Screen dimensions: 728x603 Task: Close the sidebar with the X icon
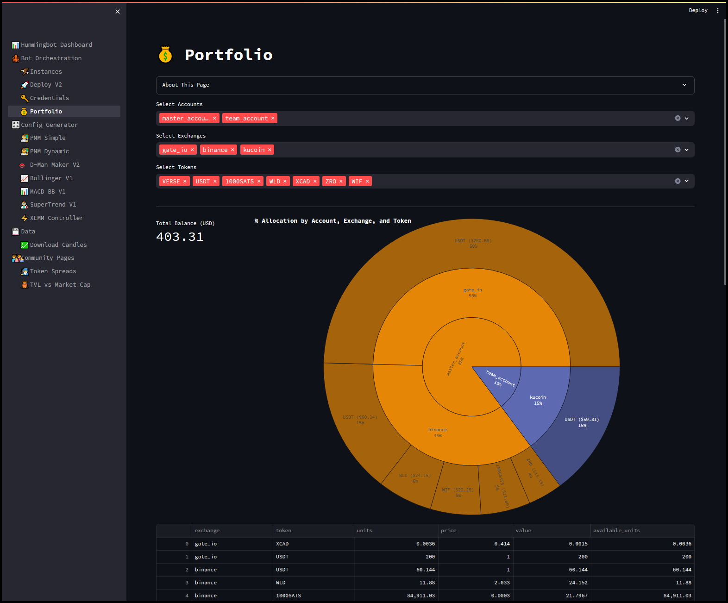118,12
